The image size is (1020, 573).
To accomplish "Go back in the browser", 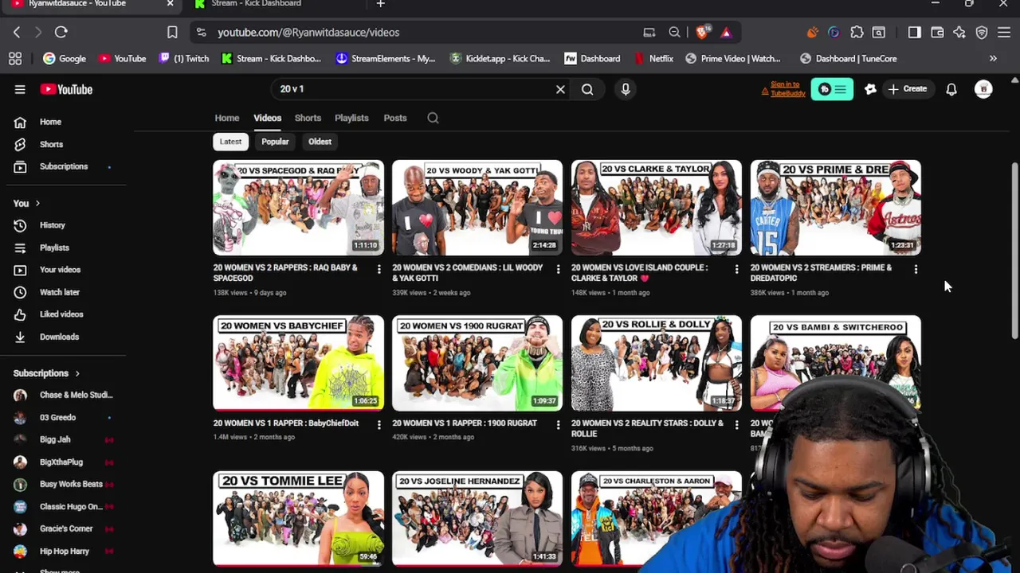I will pyautogui.click(x=17, y=32).
